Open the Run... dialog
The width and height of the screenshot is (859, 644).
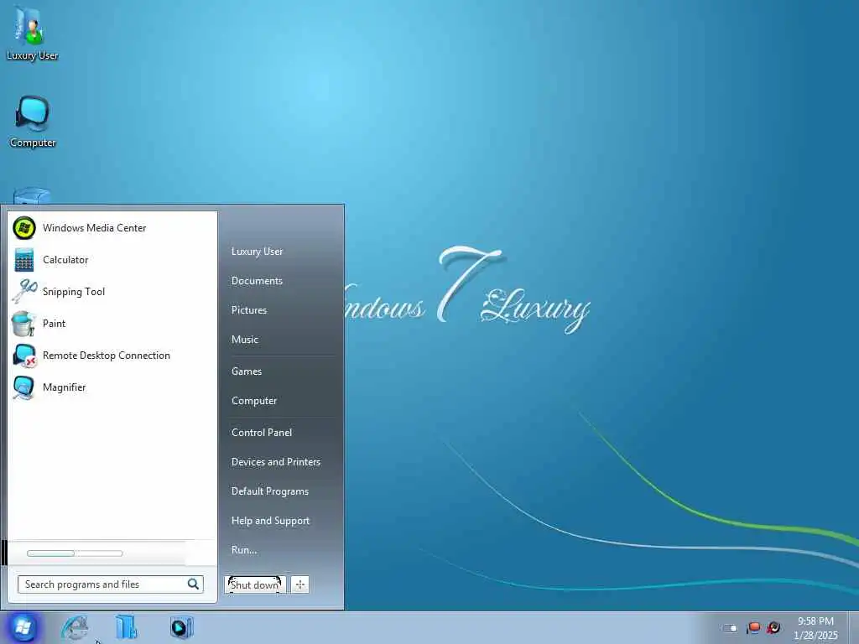[244, 550]
